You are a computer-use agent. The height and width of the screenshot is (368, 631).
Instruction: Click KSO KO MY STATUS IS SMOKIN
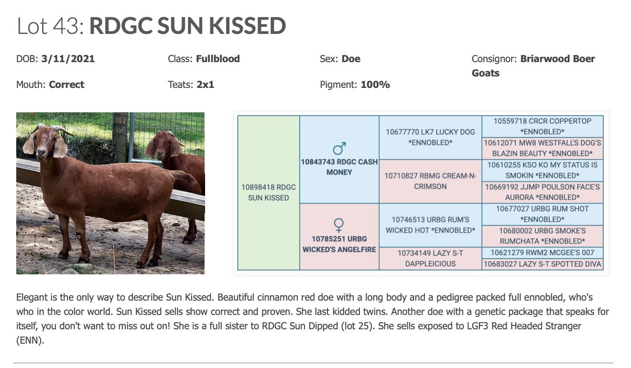(542, 170)
